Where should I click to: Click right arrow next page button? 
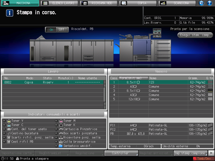coord(211,153)
